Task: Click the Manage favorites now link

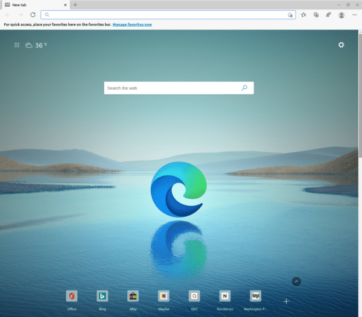Action: point(132,25)
